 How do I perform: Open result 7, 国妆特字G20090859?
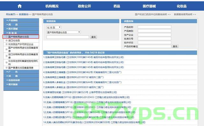(73, 87)
